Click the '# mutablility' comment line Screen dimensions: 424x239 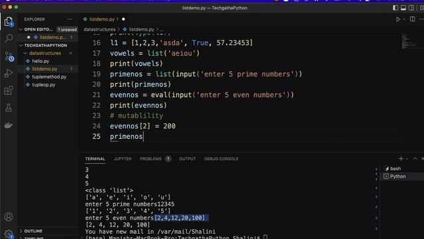tap(136, 116)
